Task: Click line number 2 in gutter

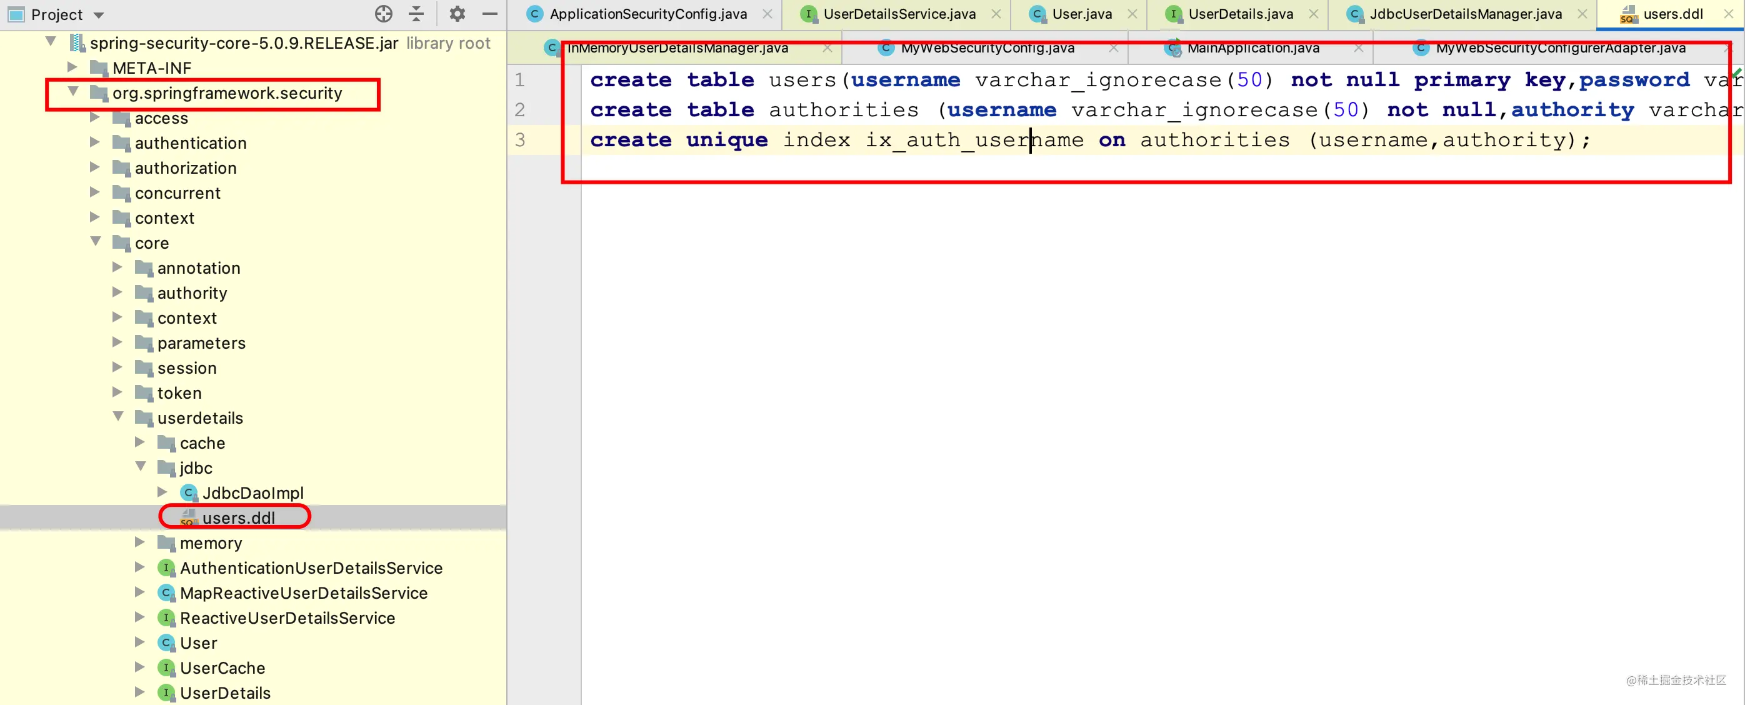Action: pyautogui.click(x=519, y=110)
